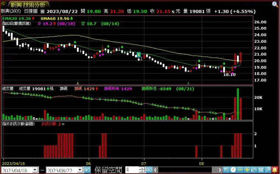Image resolution: width=280 pixels, height=174 pixels.
Task: Click the EMA20 19.36 indicator label
Action: click(18, 18)
